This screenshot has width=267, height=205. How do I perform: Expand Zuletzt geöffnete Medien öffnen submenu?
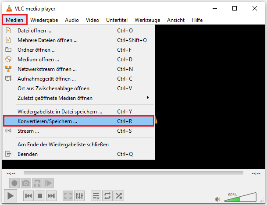tap(78, 98)
